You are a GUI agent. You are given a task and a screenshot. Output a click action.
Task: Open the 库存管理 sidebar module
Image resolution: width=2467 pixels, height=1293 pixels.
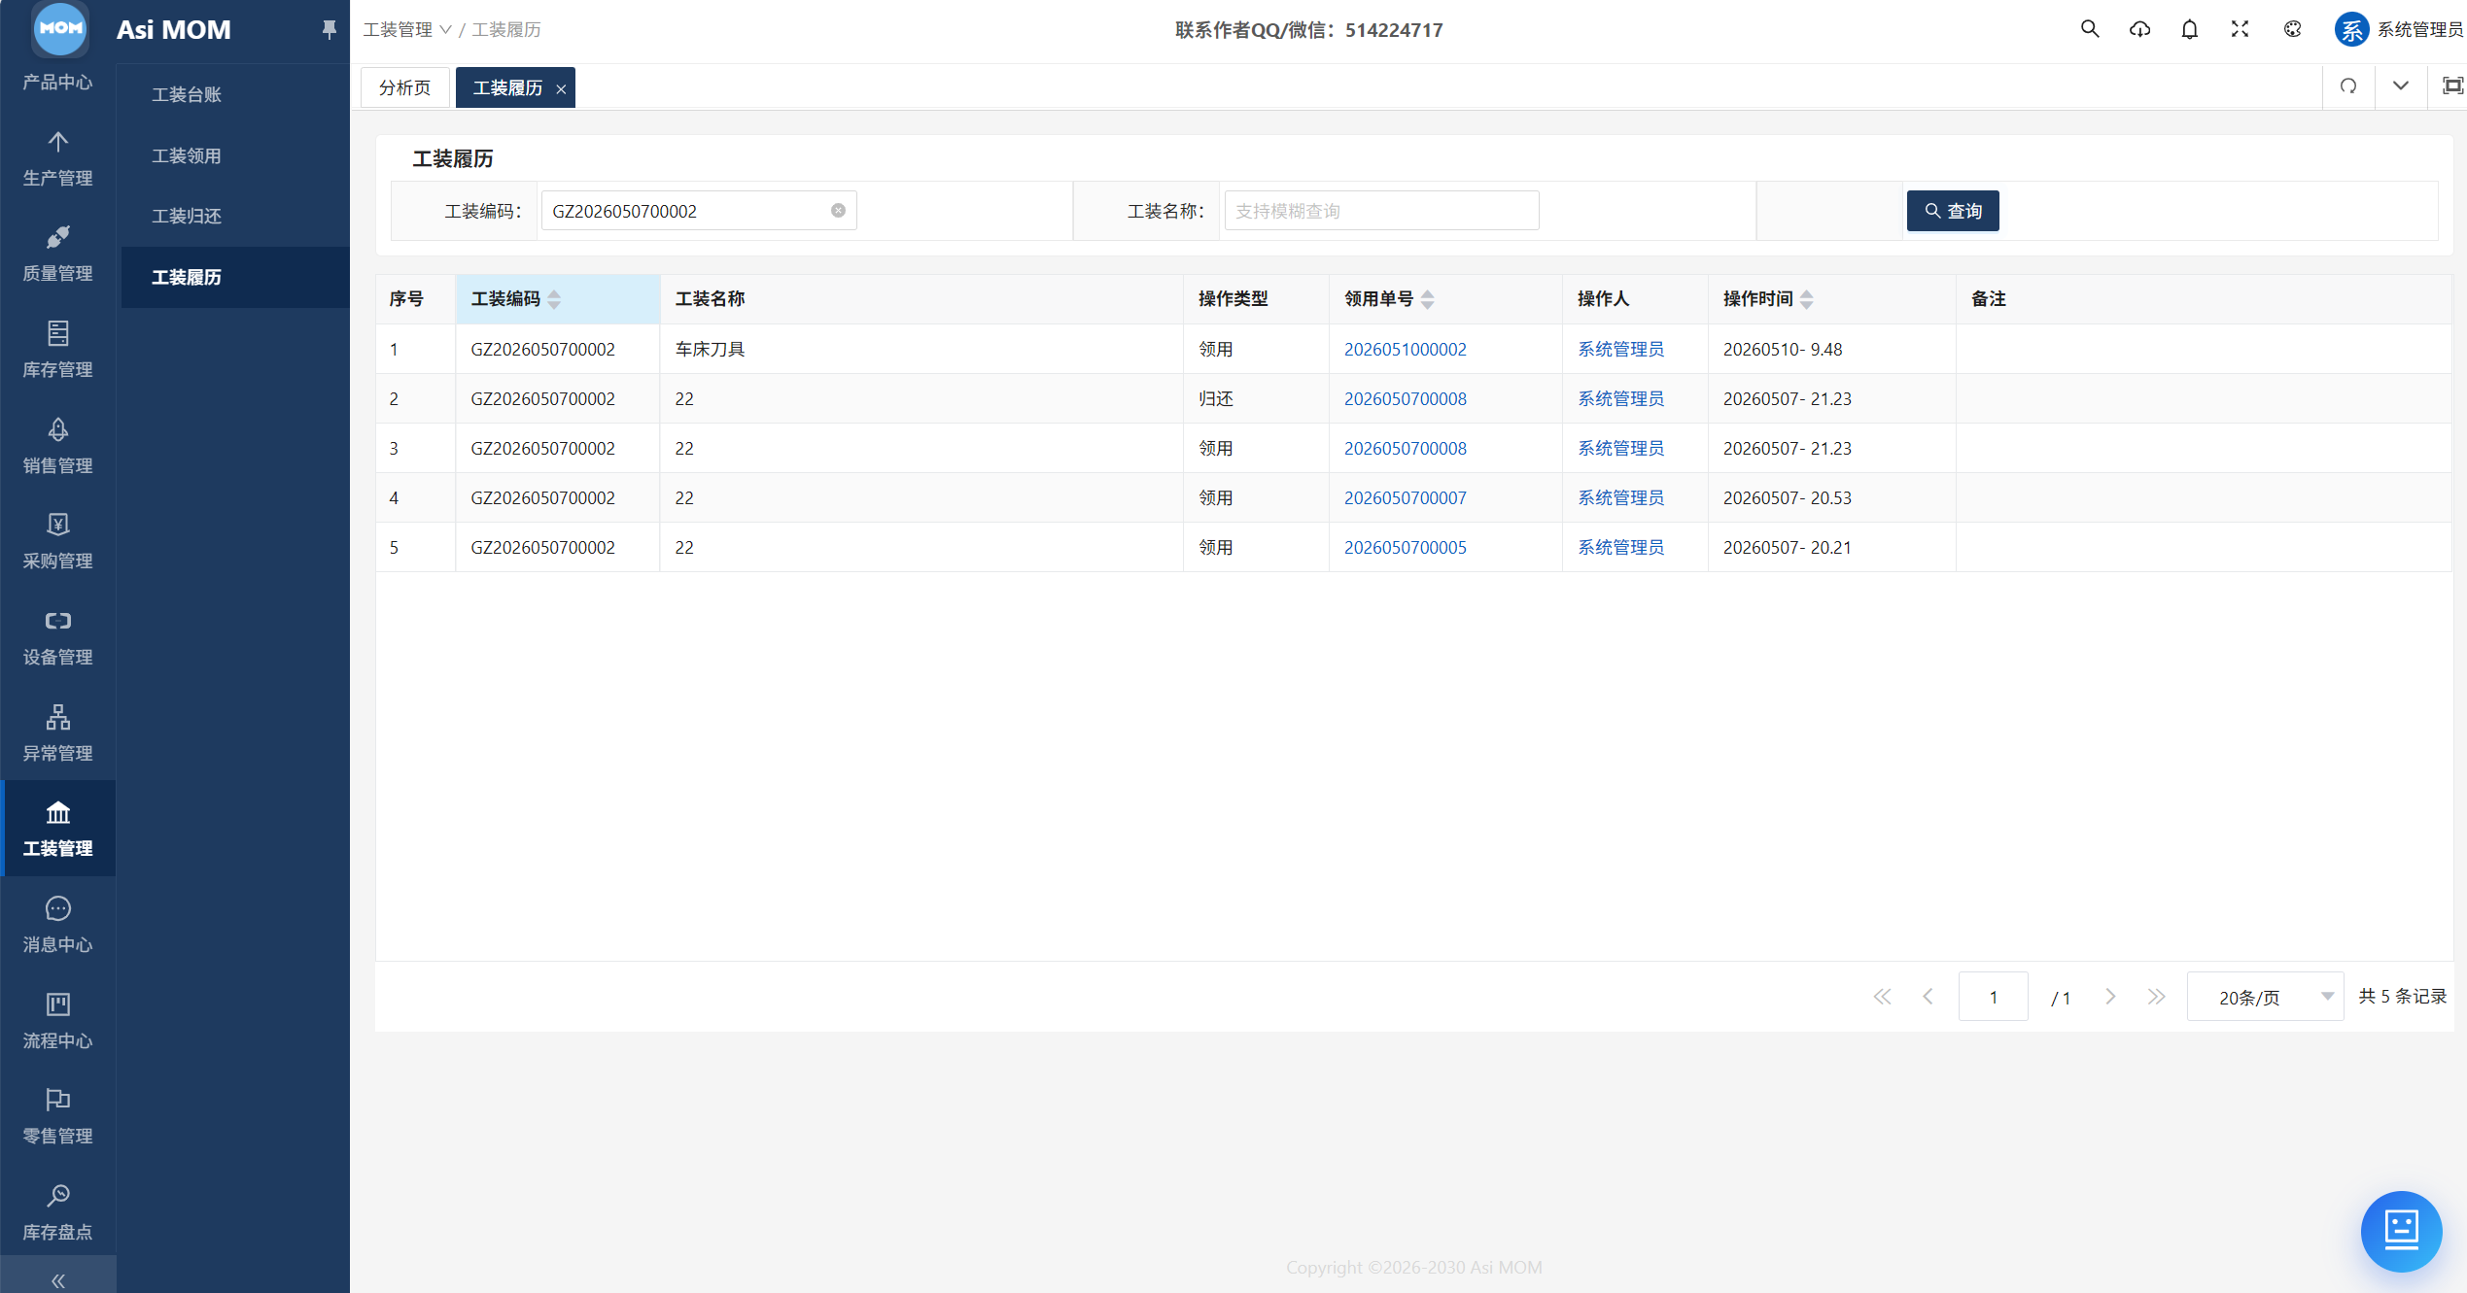58,351
